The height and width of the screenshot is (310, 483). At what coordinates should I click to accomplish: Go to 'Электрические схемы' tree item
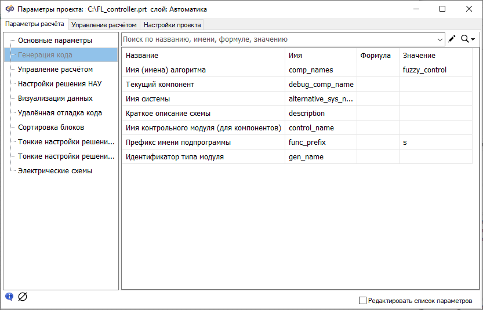[55, 171]
